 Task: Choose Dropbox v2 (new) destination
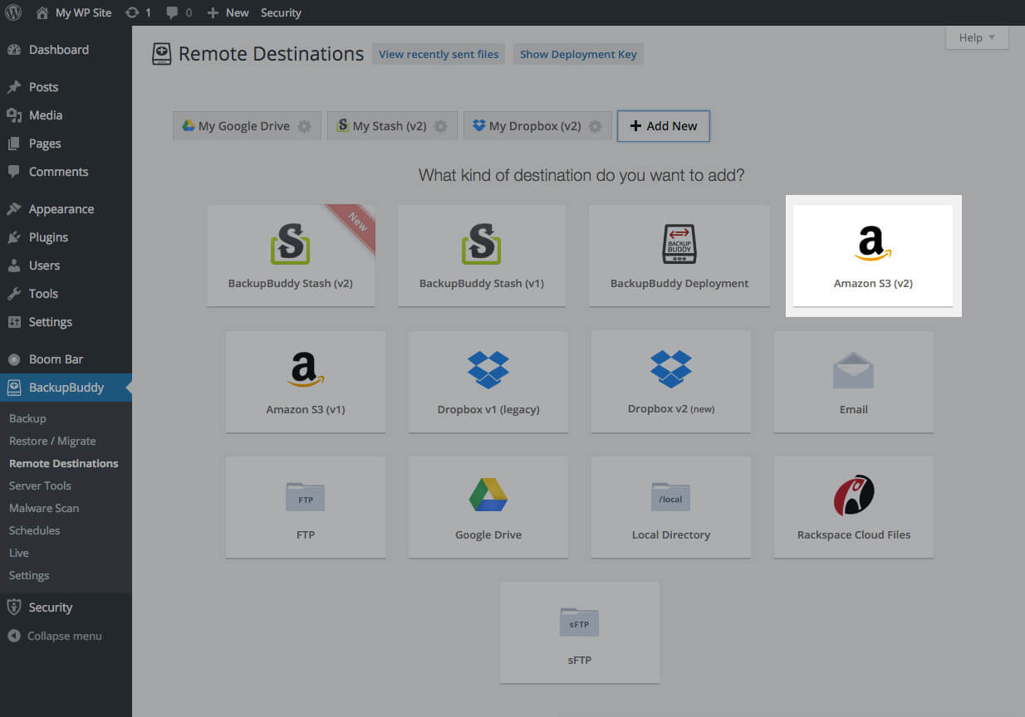[671, 382]
